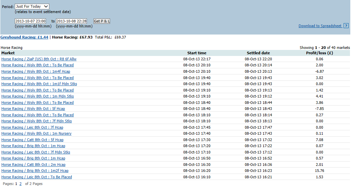
Task: Click the profit value 7.08
Action: pyautogui.click(x=319, y=140)
